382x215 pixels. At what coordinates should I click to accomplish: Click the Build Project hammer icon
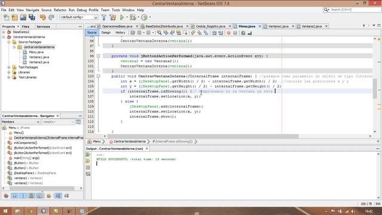[104, 17]
